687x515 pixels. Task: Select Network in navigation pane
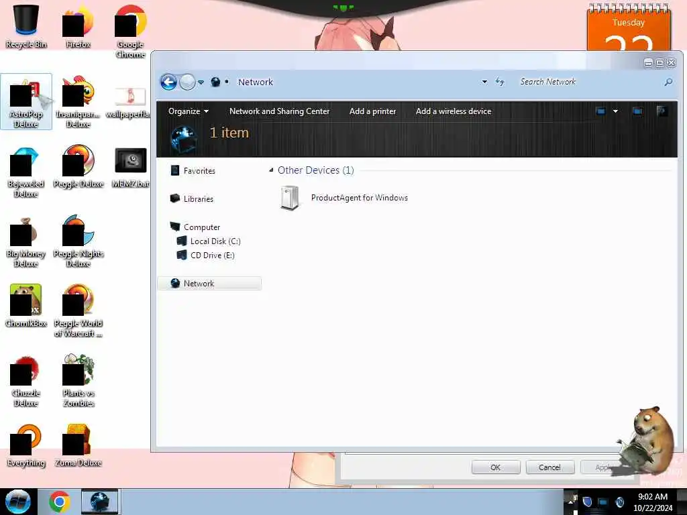tap(209, 284)
